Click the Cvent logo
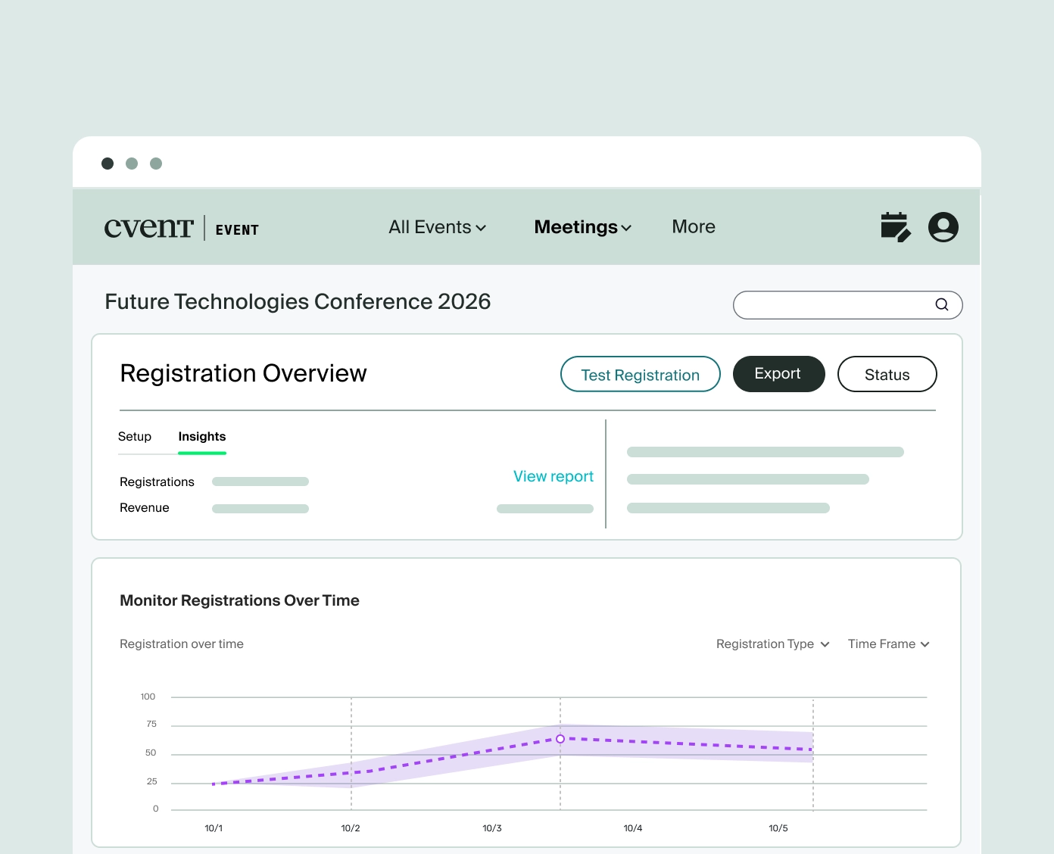 point(149,227)
